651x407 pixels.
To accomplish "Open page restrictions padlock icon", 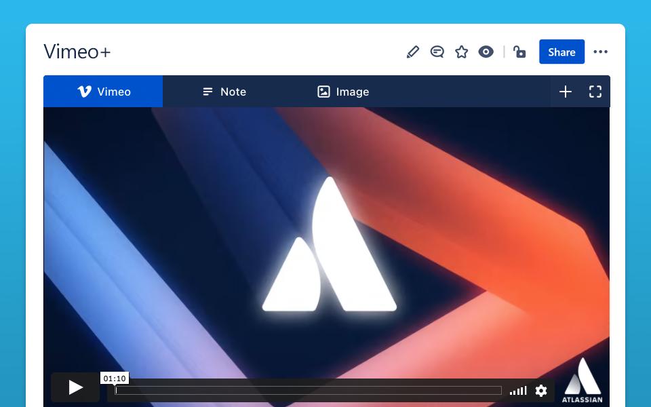I will coord(519,52).
